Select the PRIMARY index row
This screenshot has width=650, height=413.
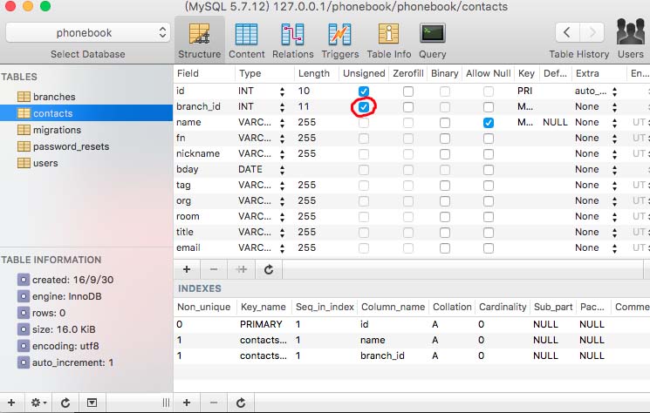pyautogui.click(x=412, y=324)
